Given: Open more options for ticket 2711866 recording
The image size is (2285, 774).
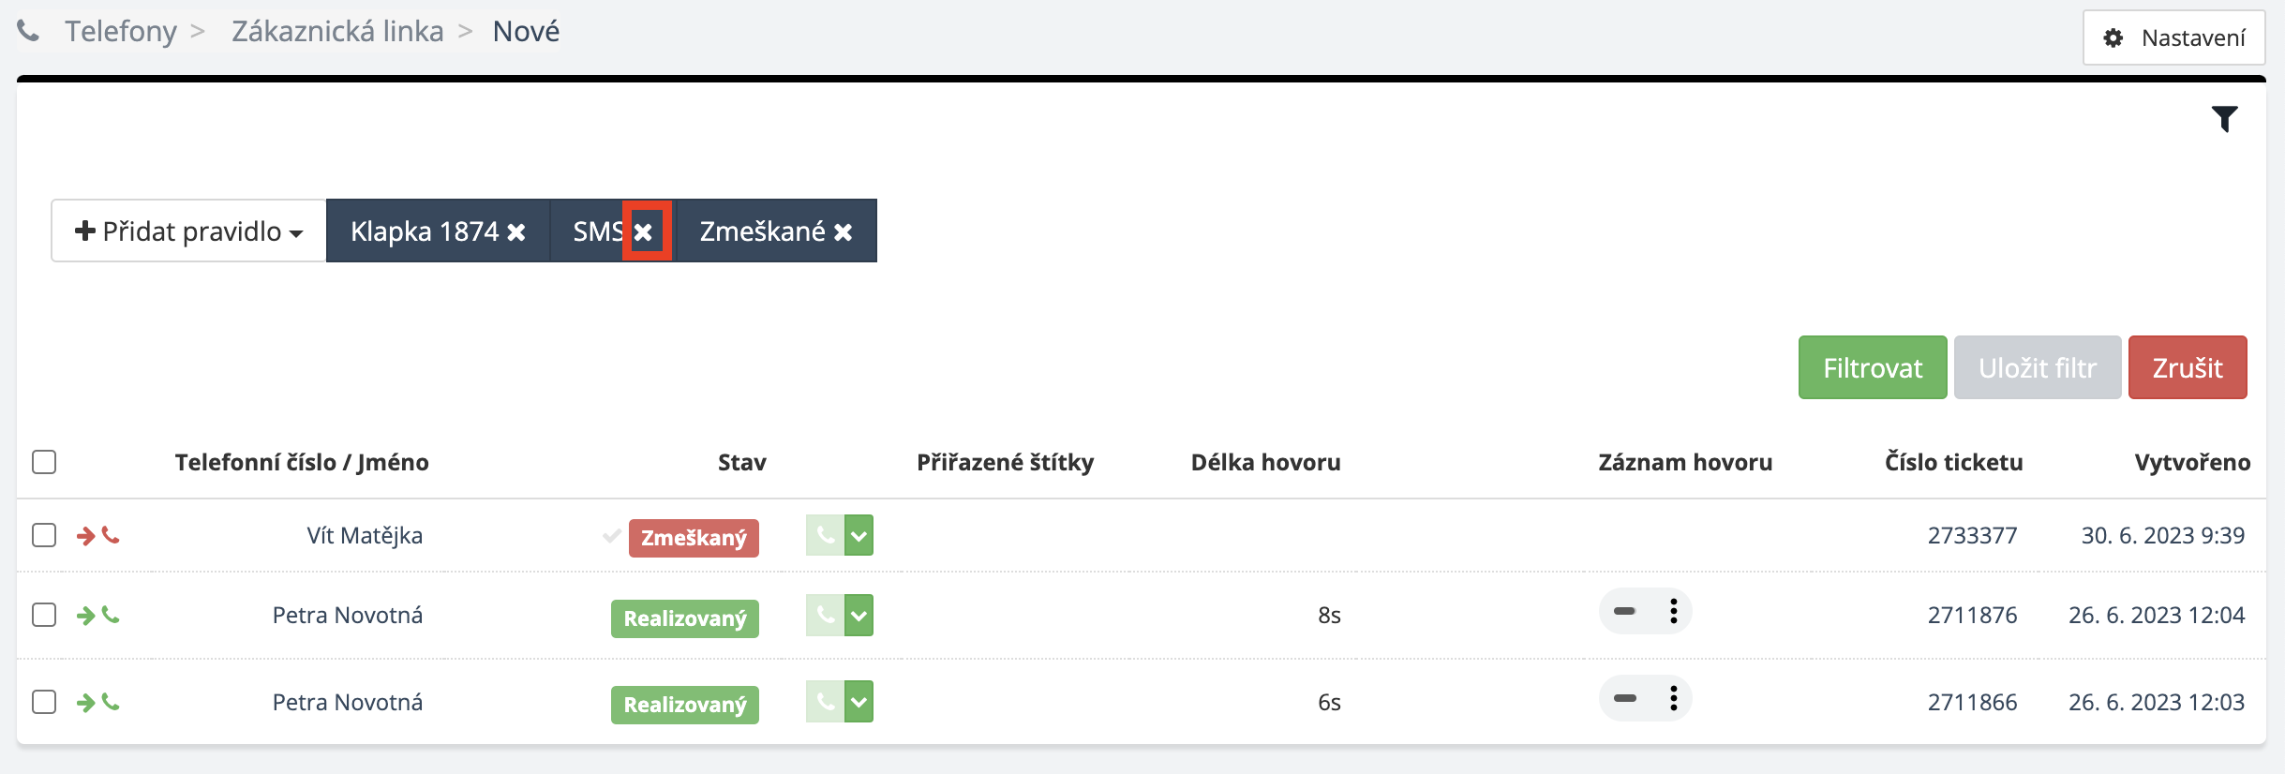Looking at the screenshot, I should click(1673, 698).
